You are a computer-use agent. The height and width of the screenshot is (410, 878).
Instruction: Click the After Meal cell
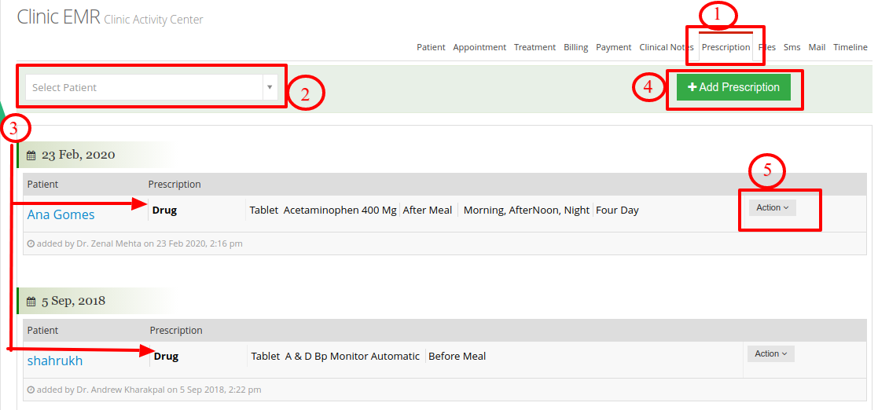coord(428,210)
